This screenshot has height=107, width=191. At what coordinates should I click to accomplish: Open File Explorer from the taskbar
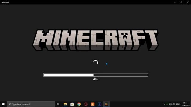65,104
